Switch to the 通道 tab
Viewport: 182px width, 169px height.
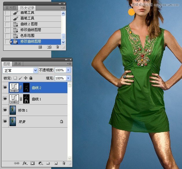17,64
